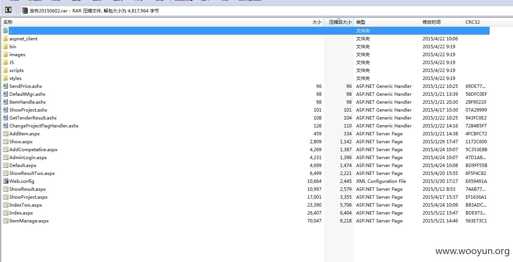This screenshot has width=513, height=262.
Task: Sort by the 修改时间 column header
Action: click(442, 22)
